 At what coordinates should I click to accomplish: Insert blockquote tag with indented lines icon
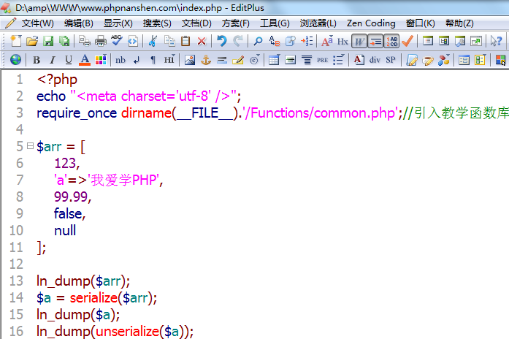click(307, 60)
